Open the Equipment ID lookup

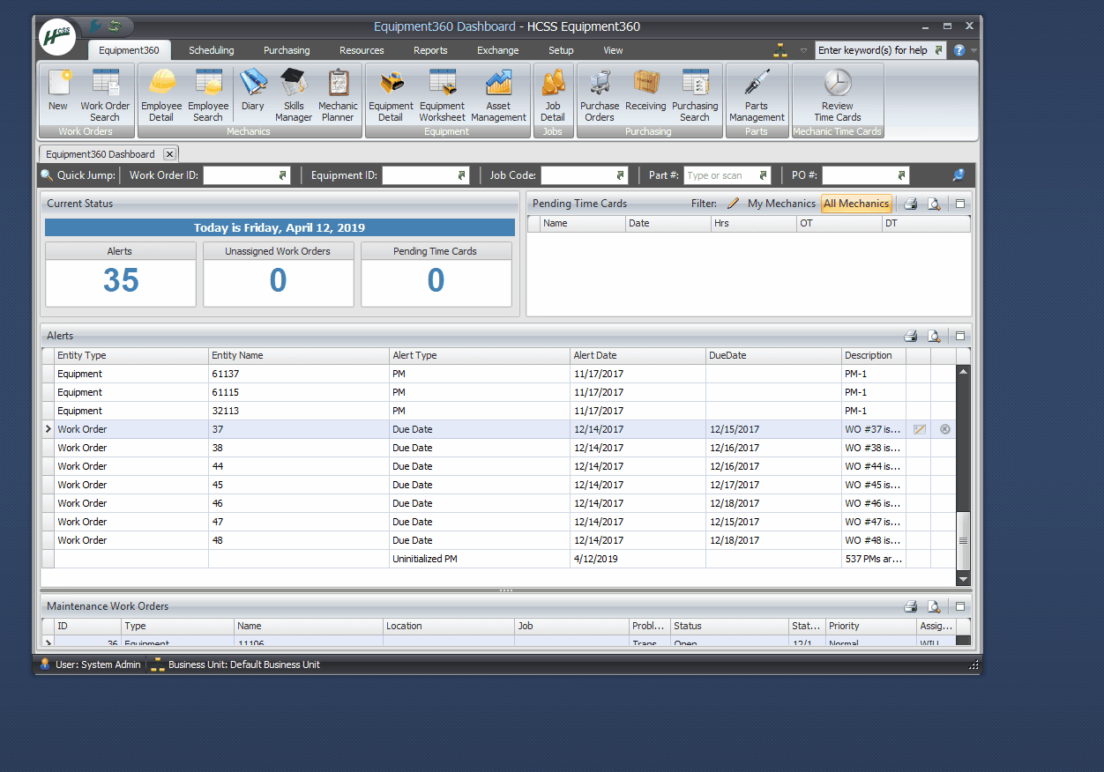point(461,175)
